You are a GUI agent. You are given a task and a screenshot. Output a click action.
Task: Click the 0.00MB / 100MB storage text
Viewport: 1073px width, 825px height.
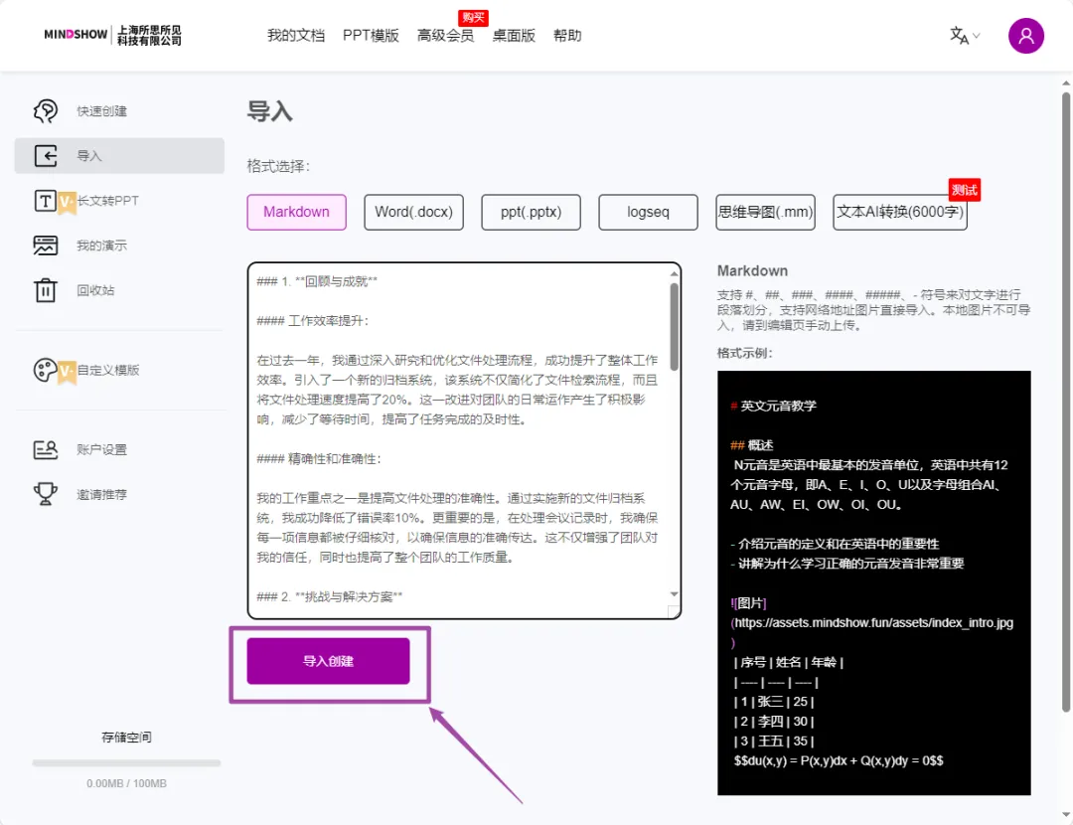[x=126, y=783]
